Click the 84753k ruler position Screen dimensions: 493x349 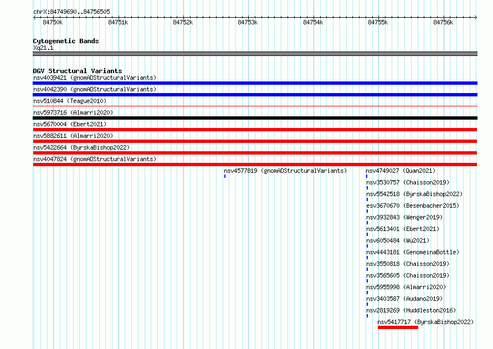click(x=248, y=22)
